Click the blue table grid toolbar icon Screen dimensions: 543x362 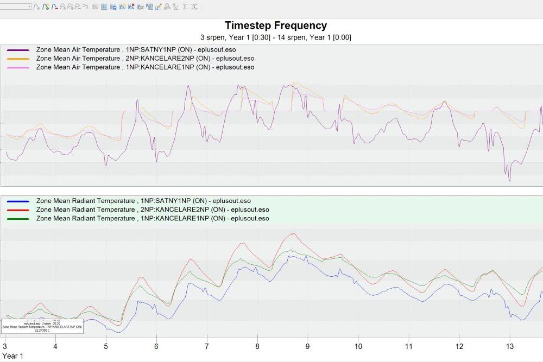coord(104,7)
